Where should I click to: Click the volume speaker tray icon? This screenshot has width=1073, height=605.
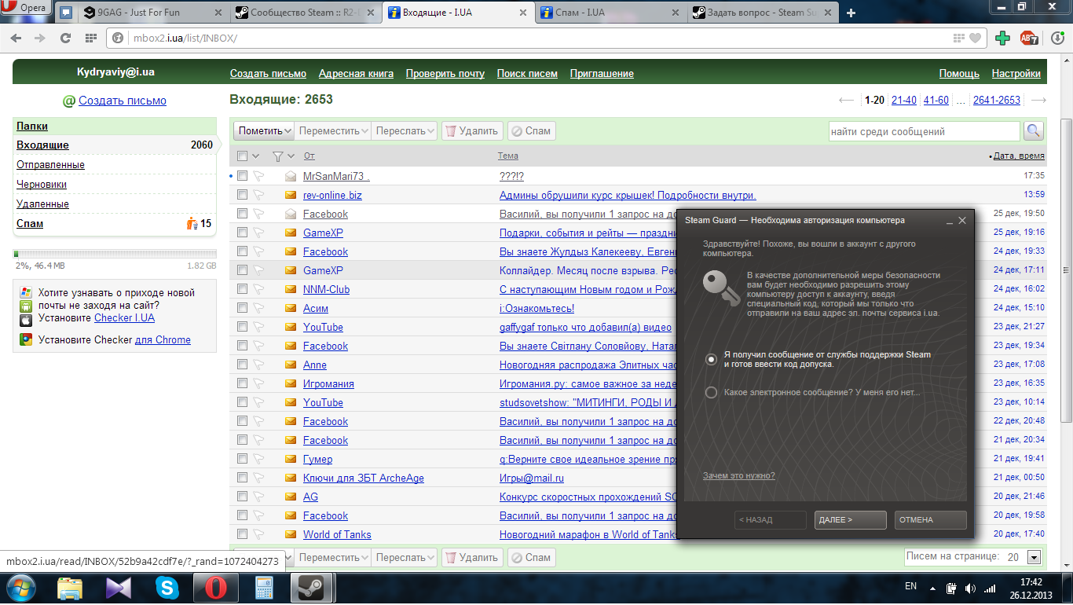click(970, 588)
